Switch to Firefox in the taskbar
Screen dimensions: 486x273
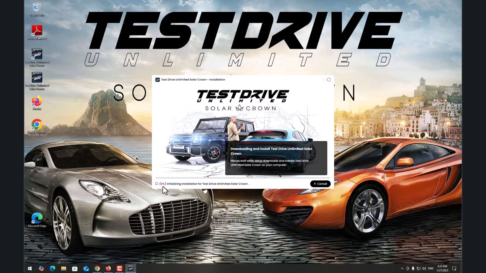coord(108,268)
